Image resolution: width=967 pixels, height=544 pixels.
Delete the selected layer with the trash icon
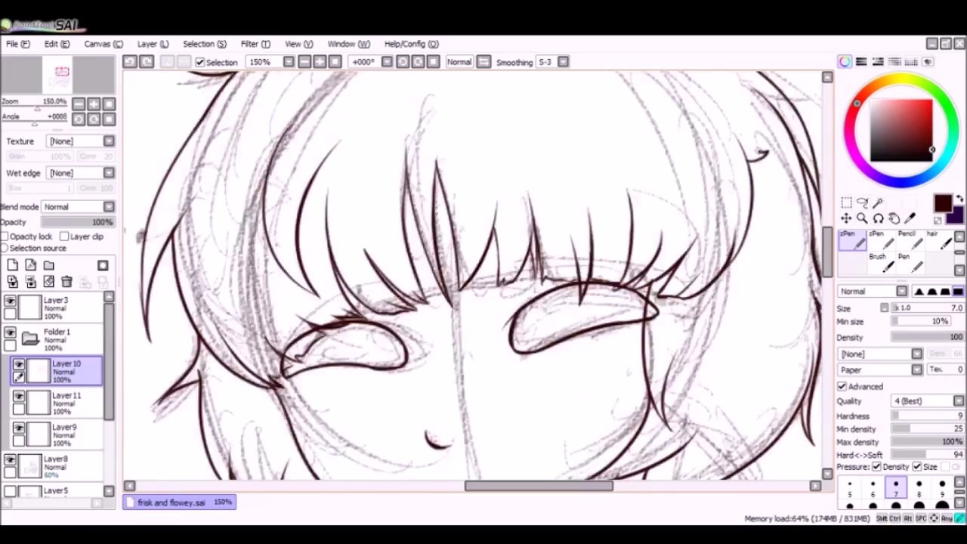tap(66, 282)
